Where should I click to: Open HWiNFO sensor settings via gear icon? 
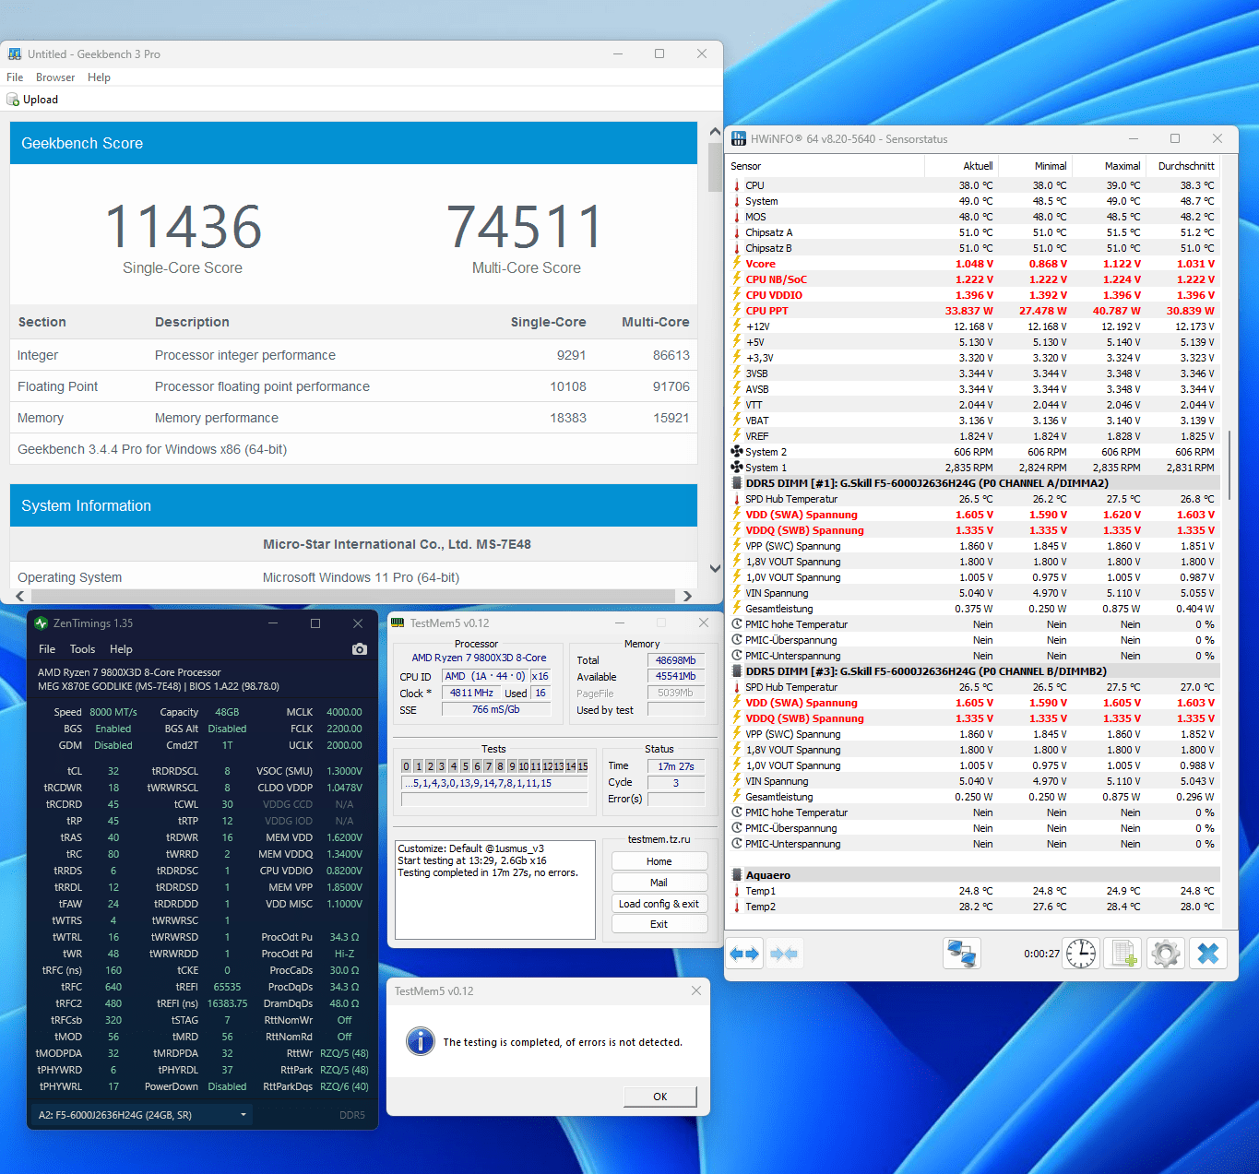(x=1165, y=954)
